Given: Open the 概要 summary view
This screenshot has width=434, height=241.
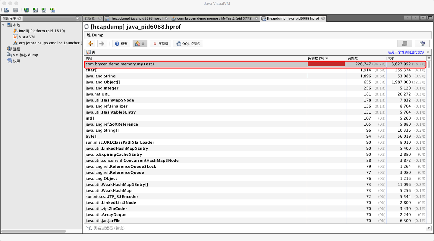Looking at the screenshot, I should coord(121,44).
